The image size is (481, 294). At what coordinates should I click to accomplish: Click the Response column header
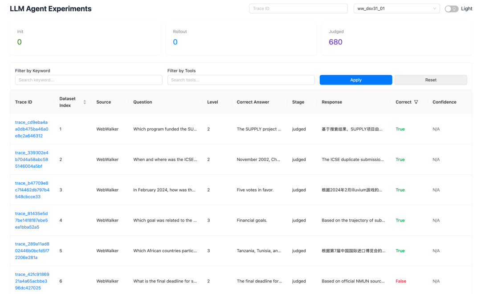pos(332,102)
